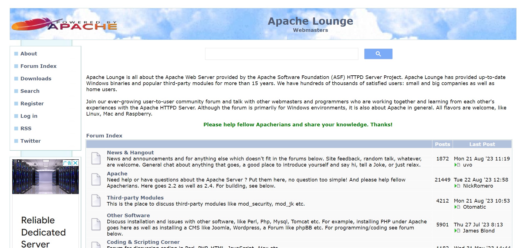View latest post icon beside NickRomero

coord(457,186)
